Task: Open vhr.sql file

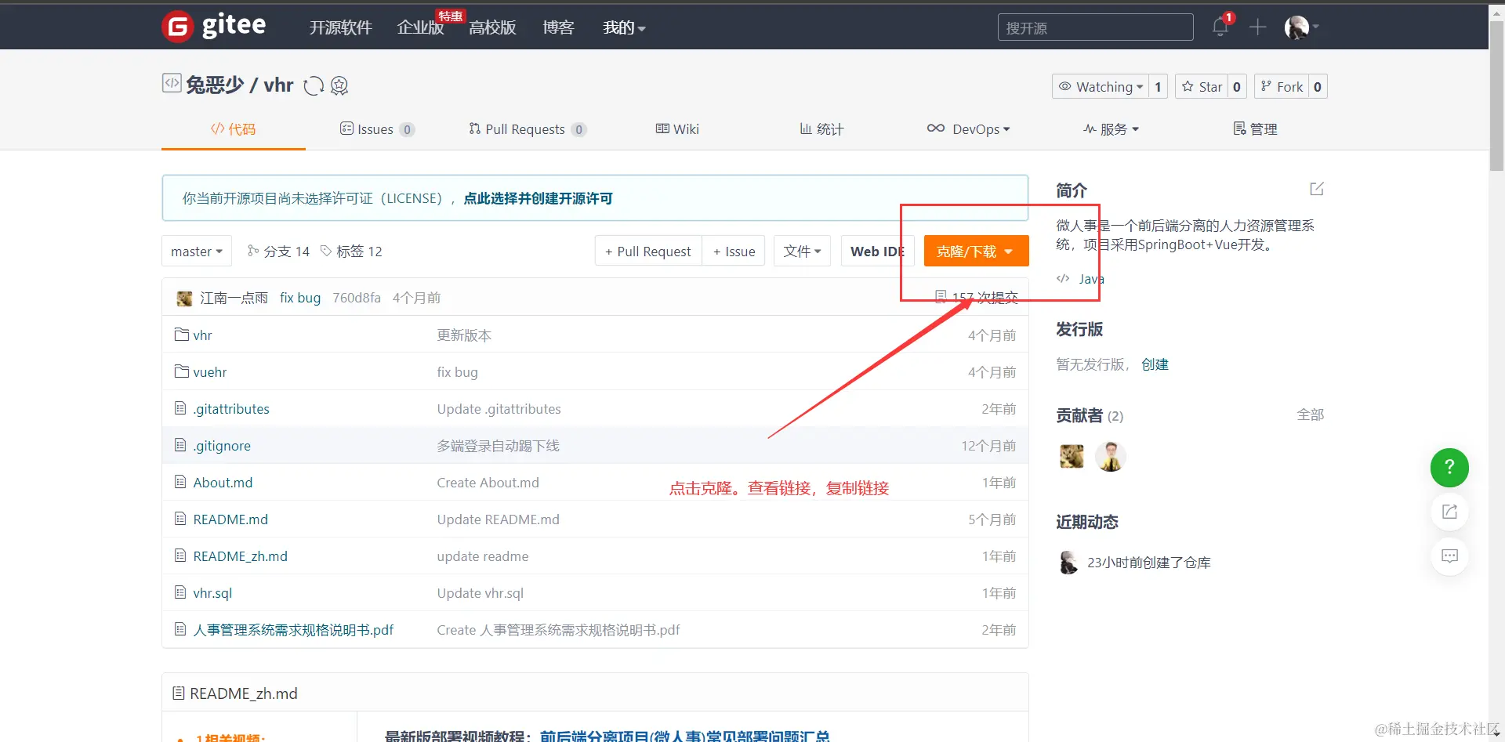Action: 212,593
